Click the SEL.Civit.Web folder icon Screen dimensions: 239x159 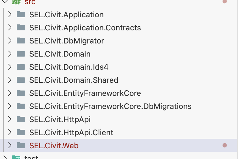click(x=21, y=145)
